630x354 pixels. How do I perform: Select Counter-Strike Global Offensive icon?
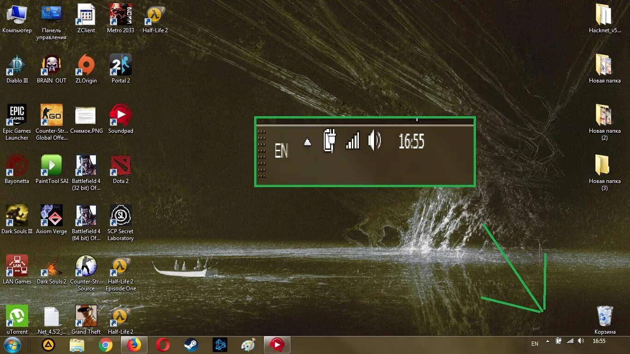click(x=51, y=122)
